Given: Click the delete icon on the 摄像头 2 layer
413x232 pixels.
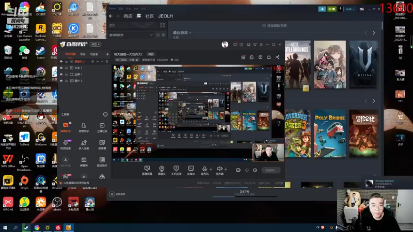Looking at the screenshot, I should point(107,61).
